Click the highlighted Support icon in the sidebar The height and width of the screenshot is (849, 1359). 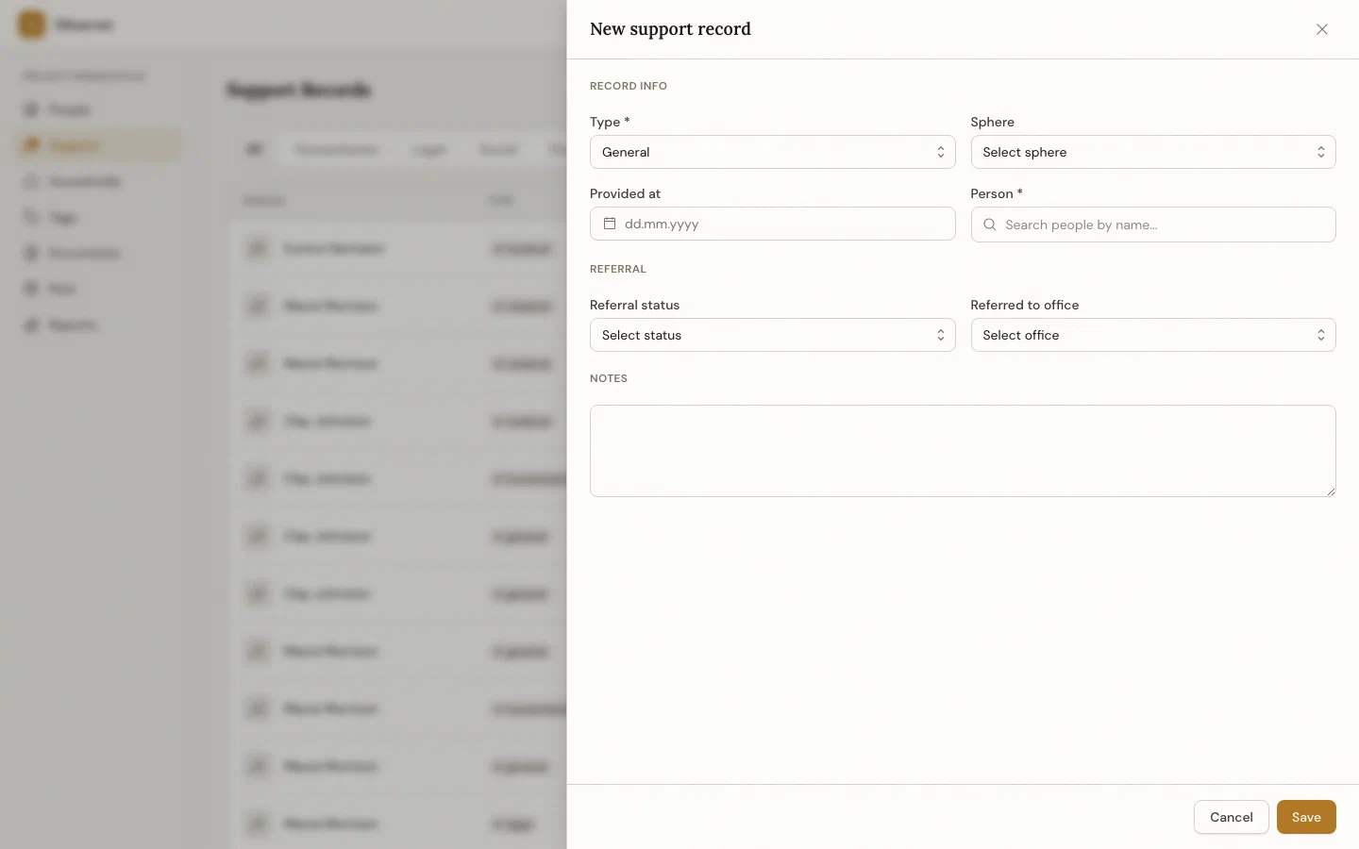pyautogui.click(x=32, y=145)
